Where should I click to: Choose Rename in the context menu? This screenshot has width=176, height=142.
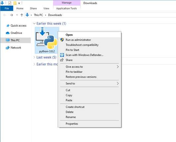point(89,117)
